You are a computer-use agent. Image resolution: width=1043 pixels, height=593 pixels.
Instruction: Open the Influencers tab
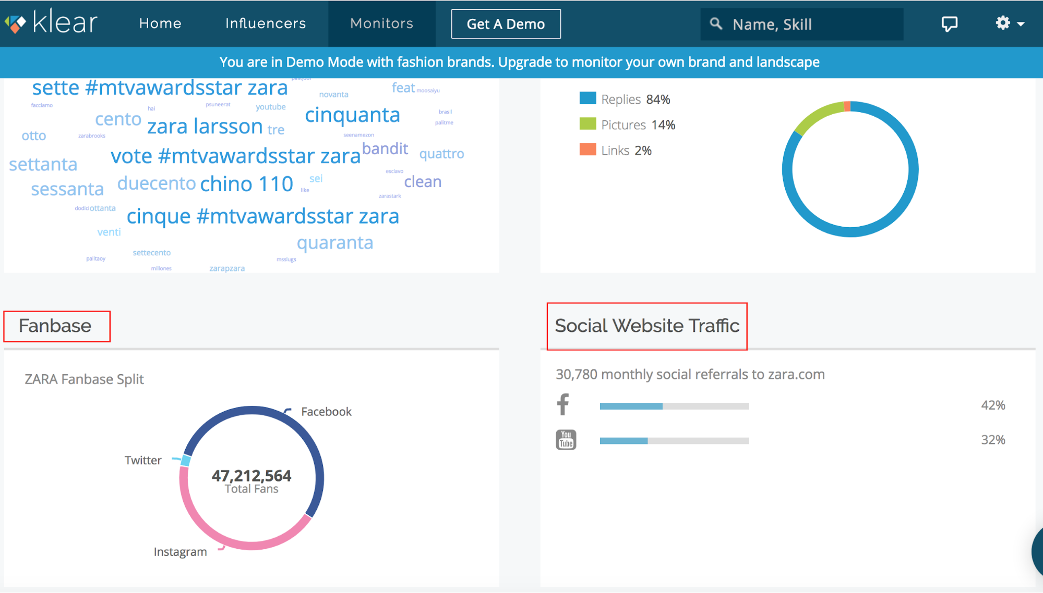point(266,23)
